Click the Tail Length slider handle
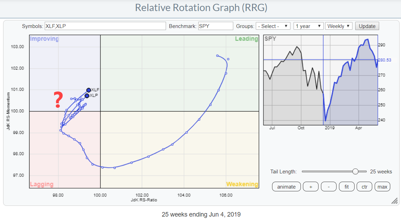Image resolution: width=401 pixels, height=220 pixels. click(355, 172)
